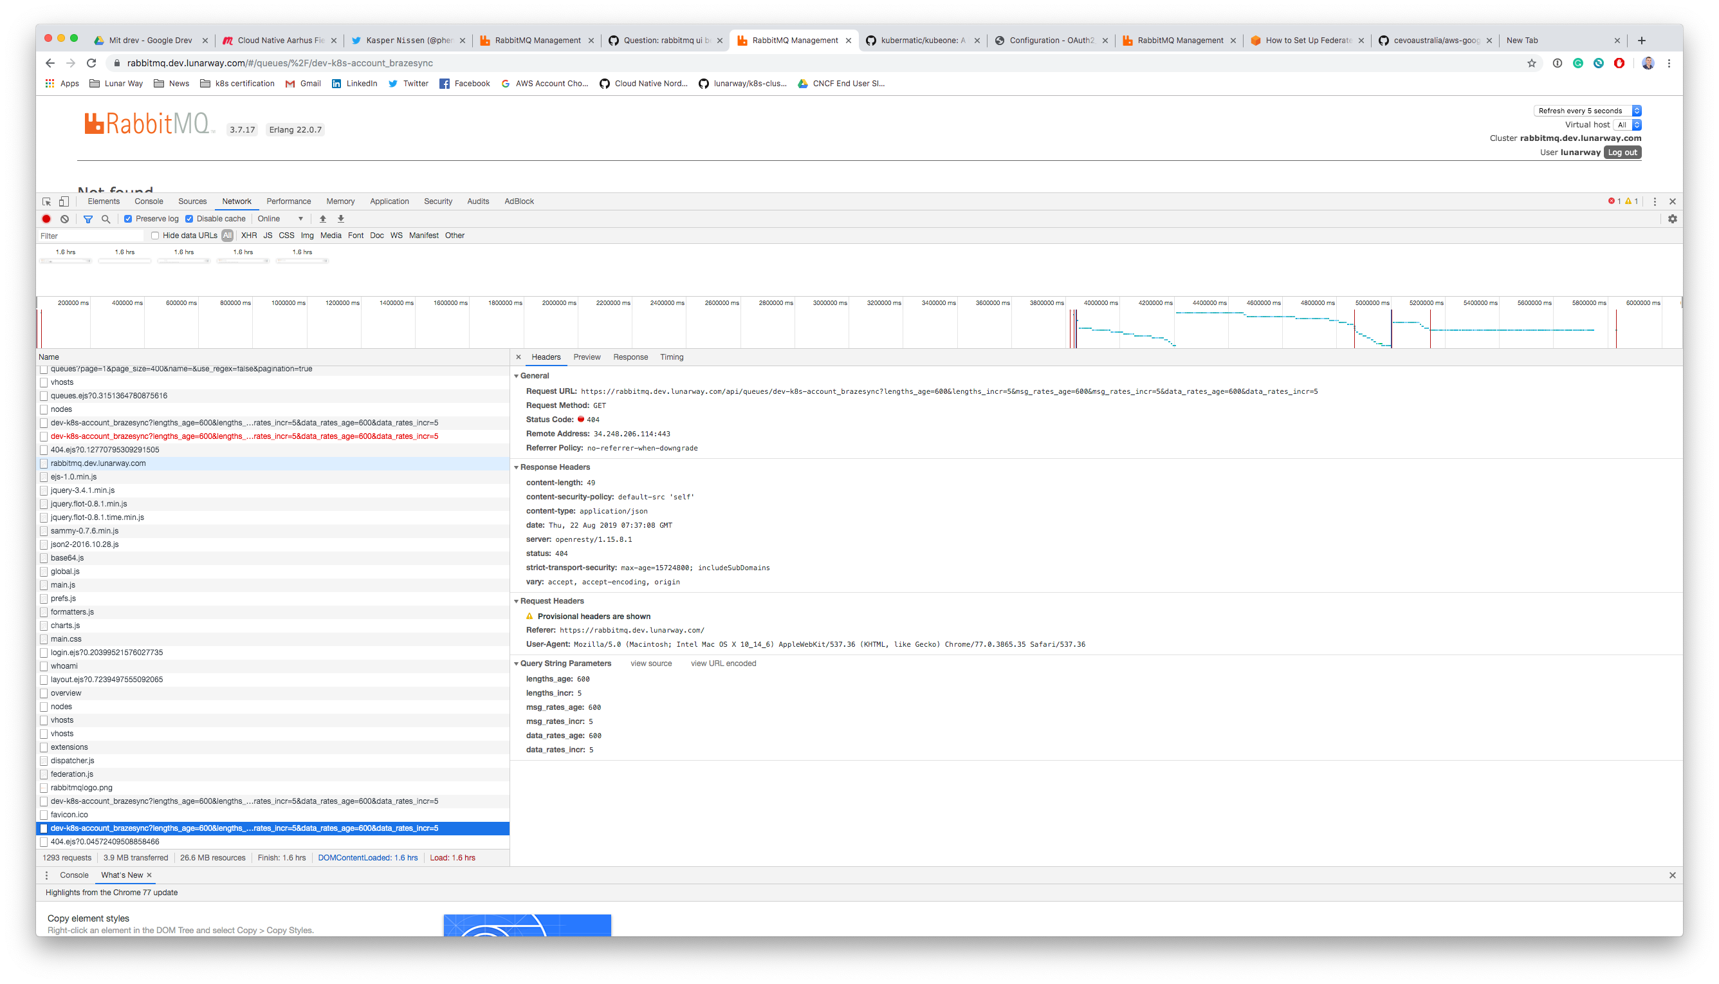Select the red failed dev-k8s-account_brazesync request

(x=272, y=436)
